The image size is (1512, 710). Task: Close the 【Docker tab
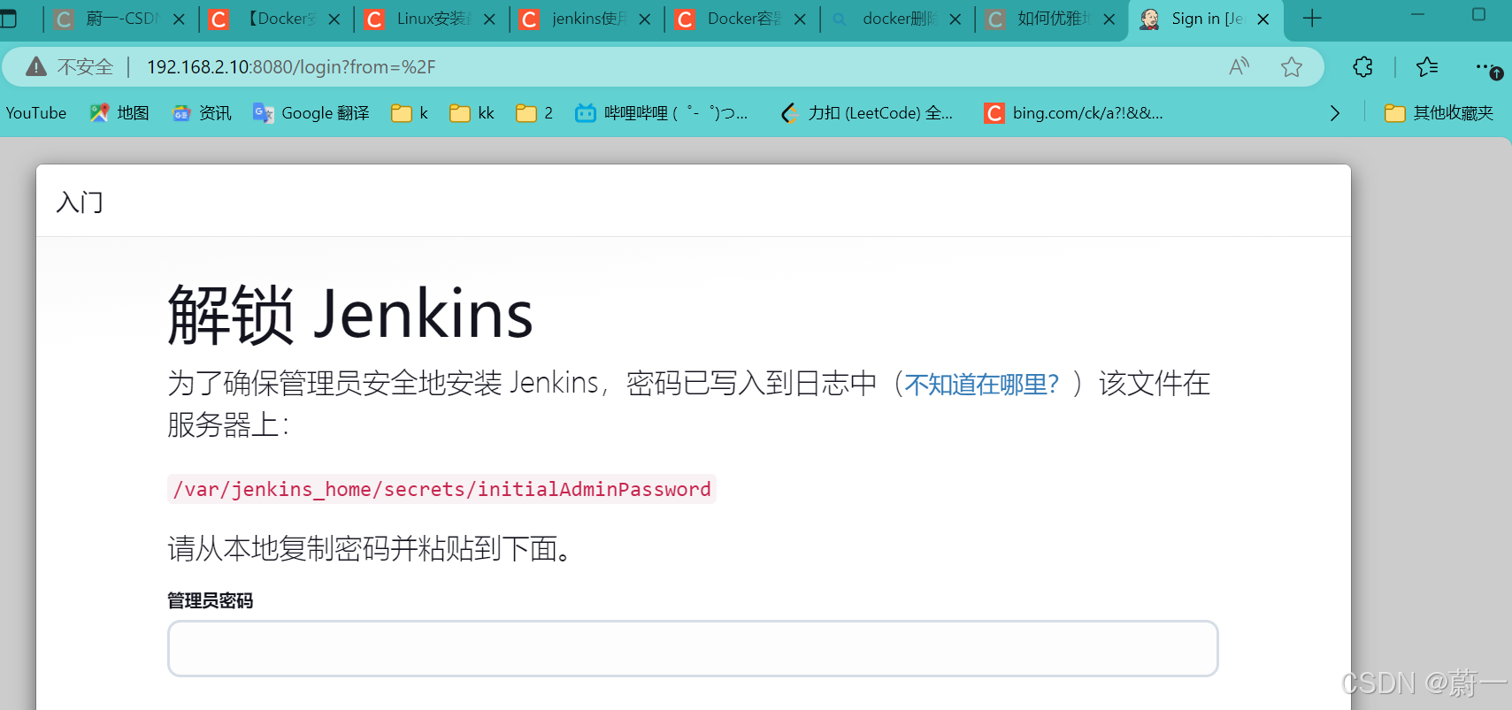click(x=334, y=19)
